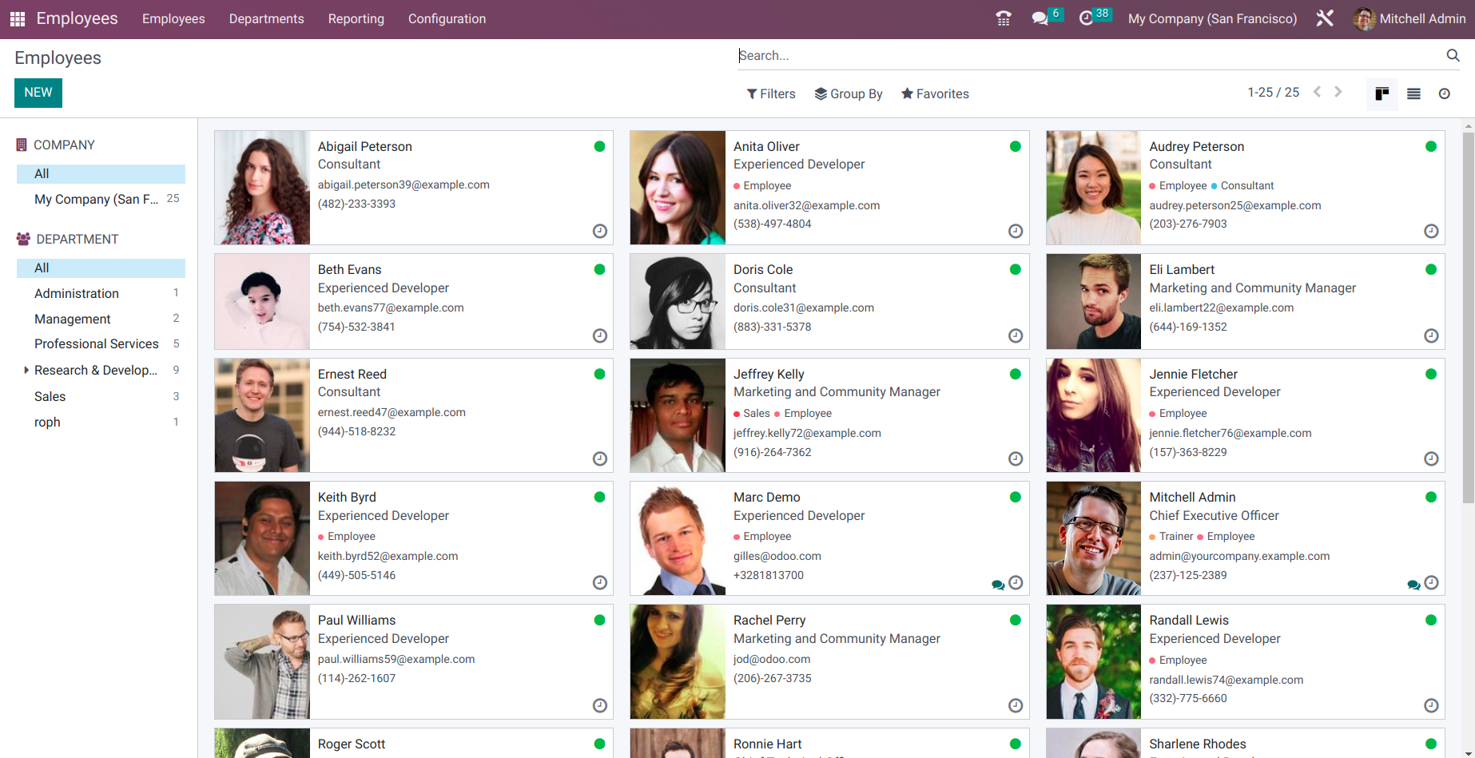Open company switcher My Company (San Francisco)
This screenshot has width=1475, height=758.
click(1212, 18)
